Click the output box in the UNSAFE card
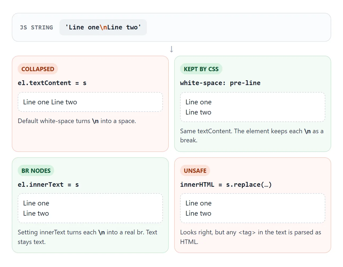The width and height of the screenshot is (343, 267). click(x=253, y=208)
